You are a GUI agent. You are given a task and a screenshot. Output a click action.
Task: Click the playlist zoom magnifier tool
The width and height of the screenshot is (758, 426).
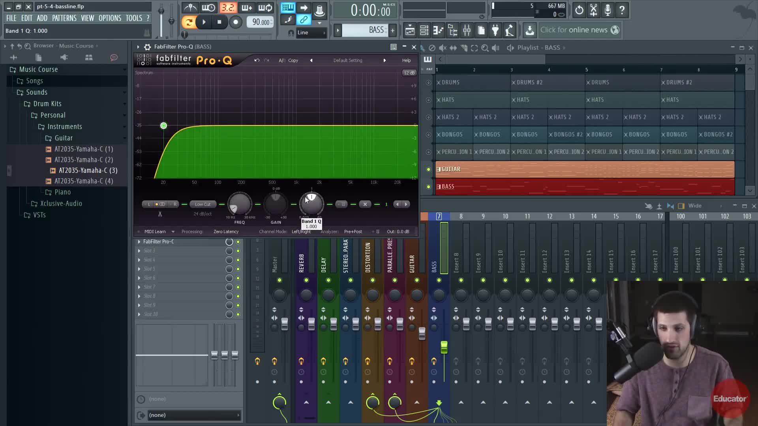coord(485,48)
